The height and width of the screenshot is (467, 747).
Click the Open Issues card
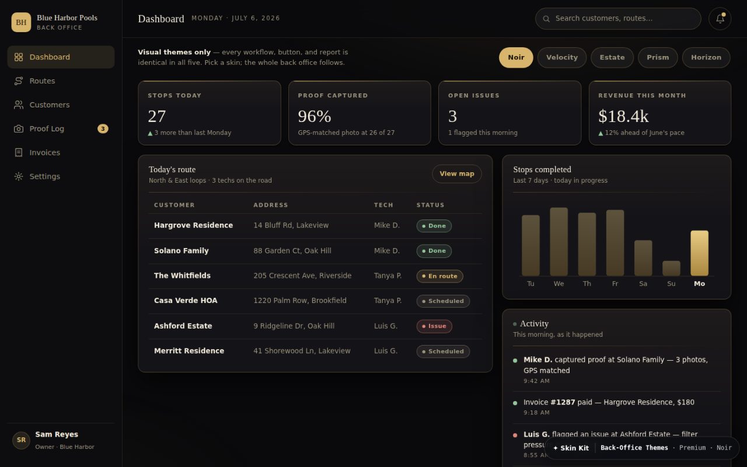coord(509,113)
